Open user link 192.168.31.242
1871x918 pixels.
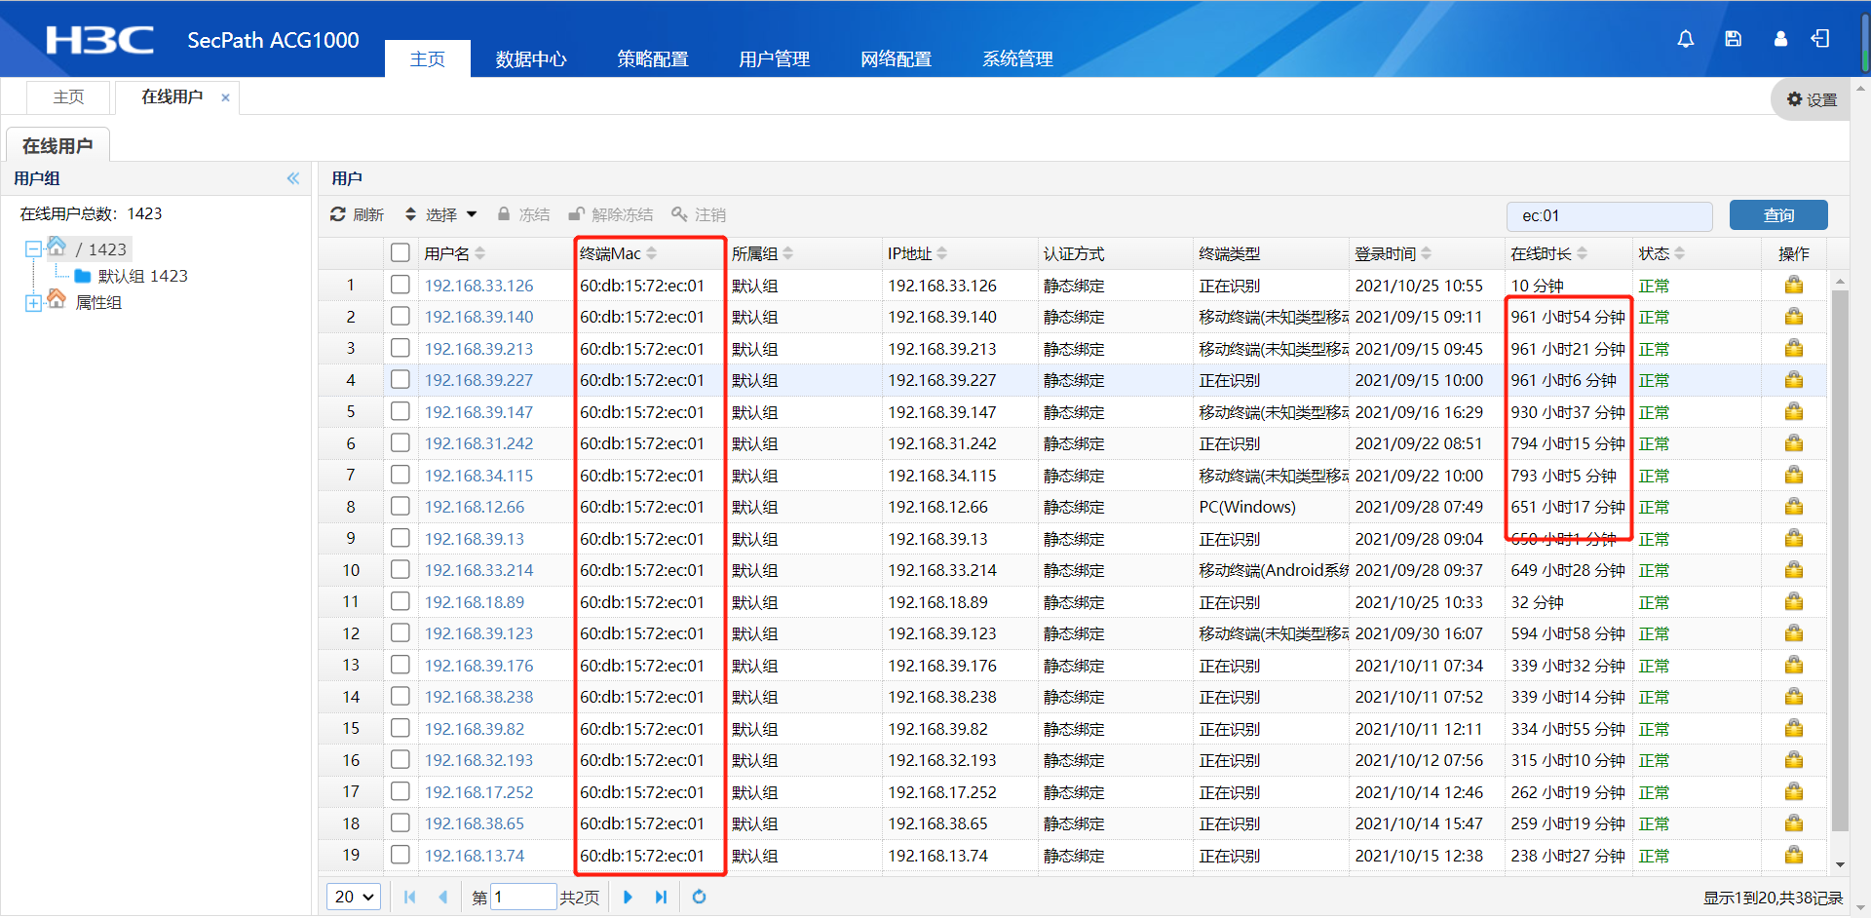[x=478, y=443]
